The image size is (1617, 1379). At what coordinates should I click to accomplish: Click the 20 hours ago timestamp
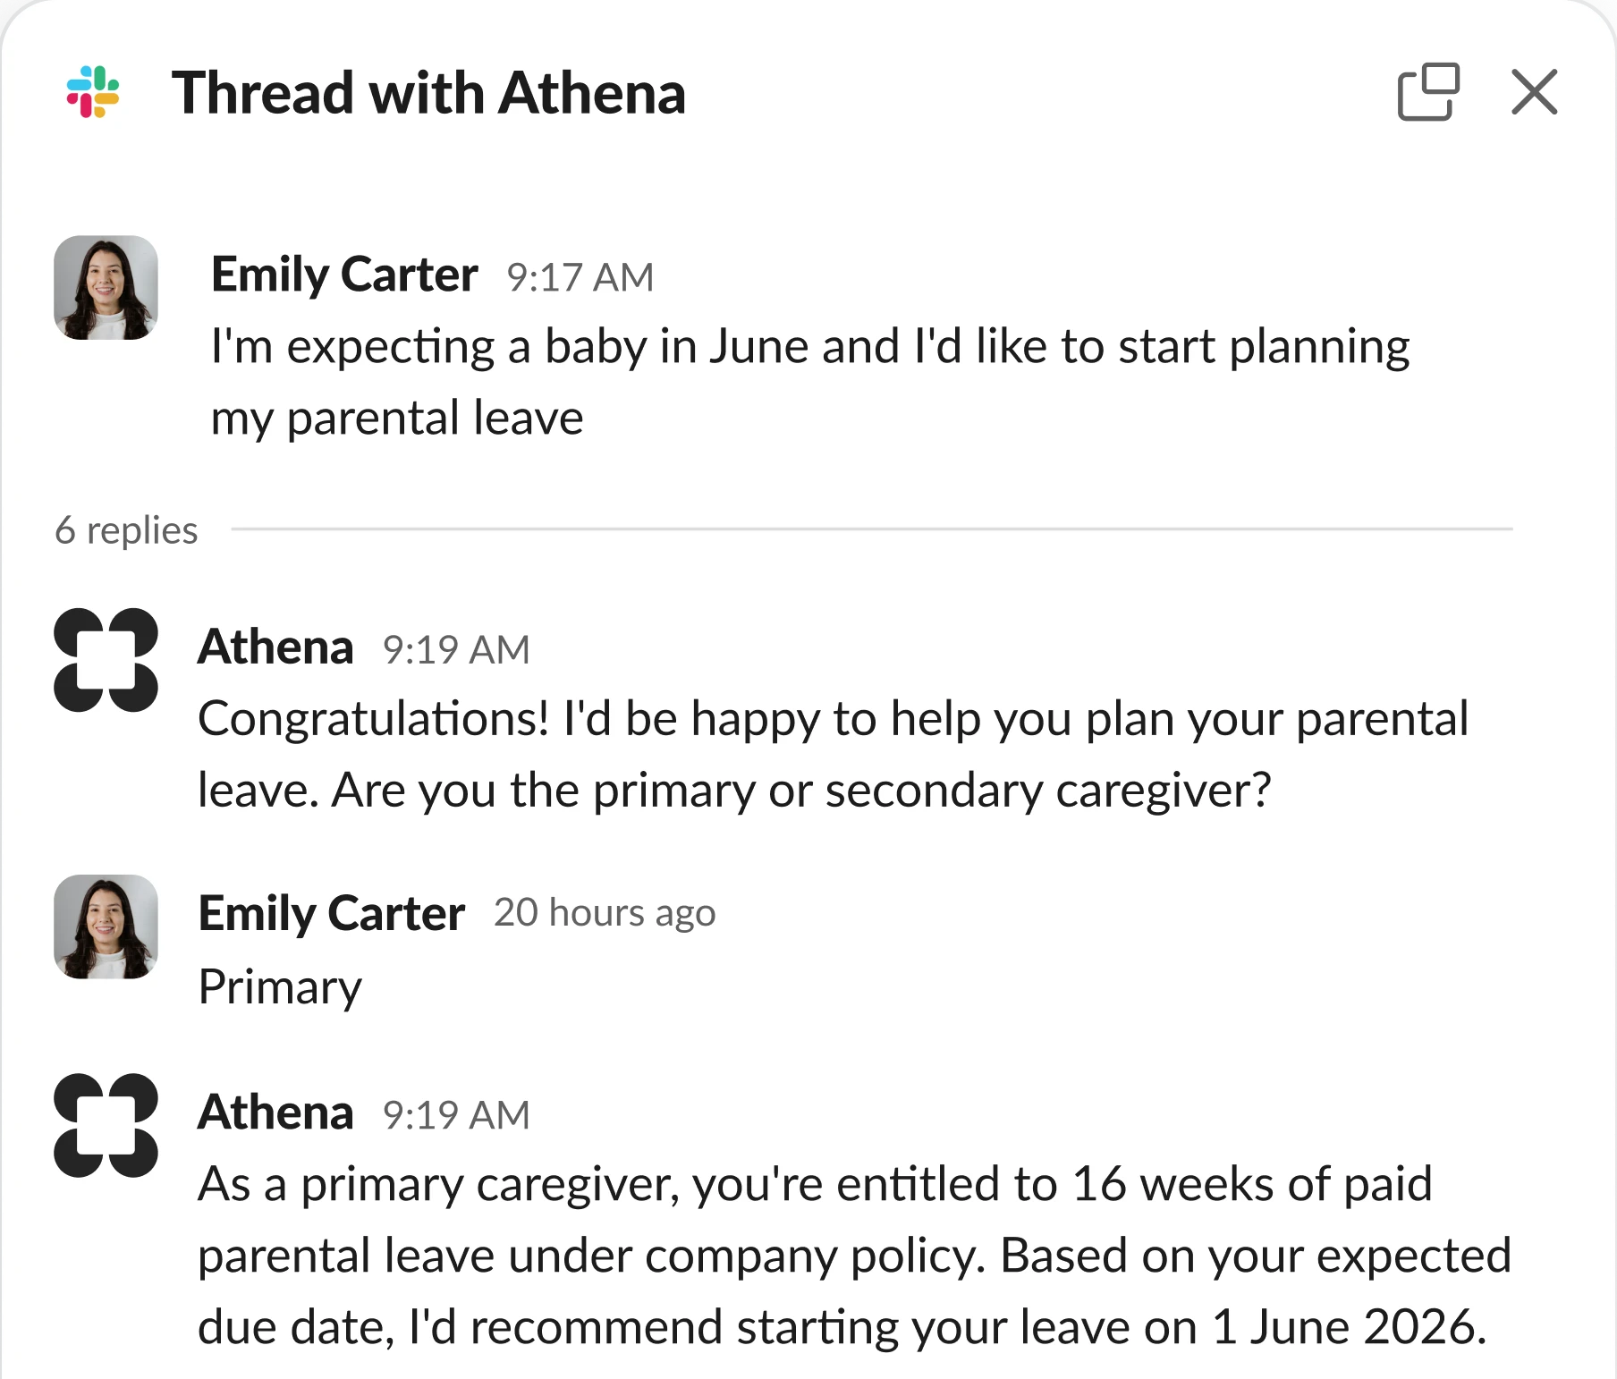point(605,913)
